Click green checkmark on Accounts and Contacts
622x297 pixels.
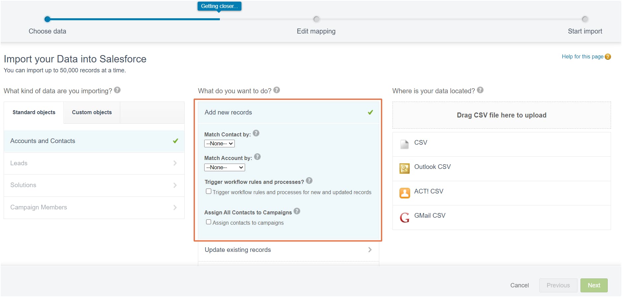coord(175,141)
